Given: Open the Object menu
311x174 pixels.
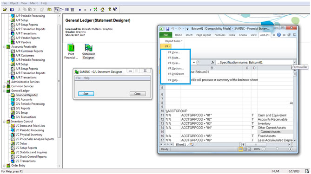Looking at the screenshot, I should pyautogui.click(x=14, y=3).
